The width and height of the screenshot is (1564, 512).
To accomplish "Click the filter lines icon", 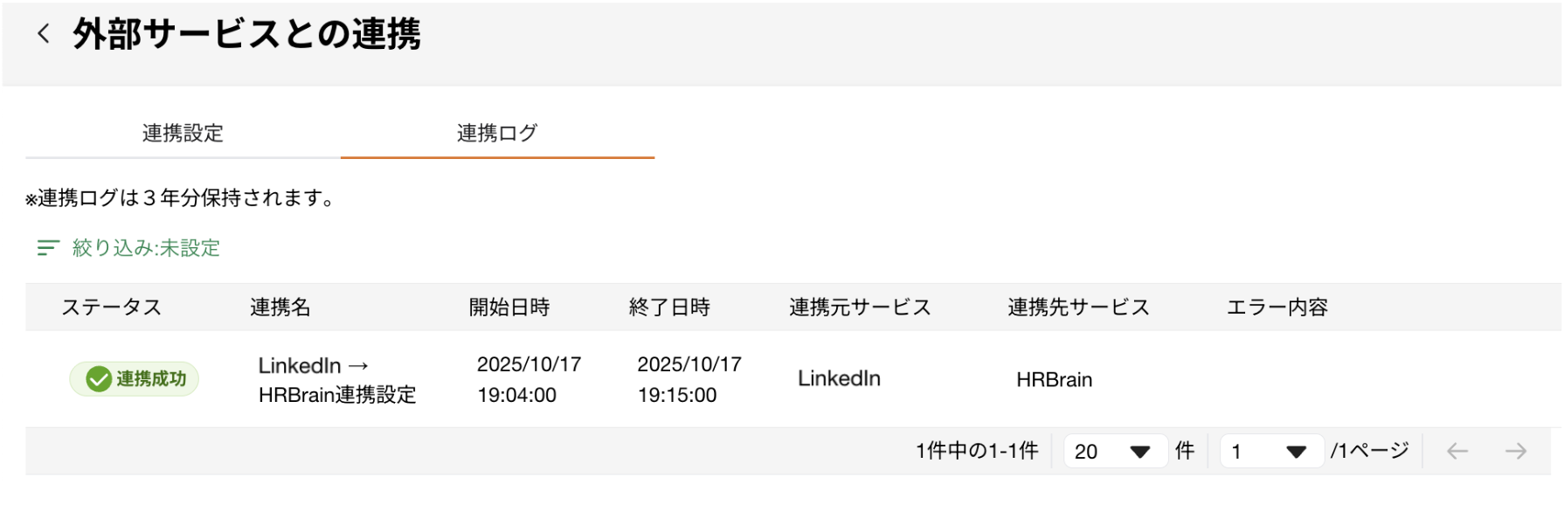I will tap(48, 248).
